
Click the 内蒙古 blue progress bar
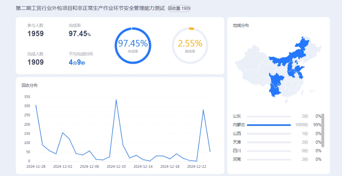[269, 125]
